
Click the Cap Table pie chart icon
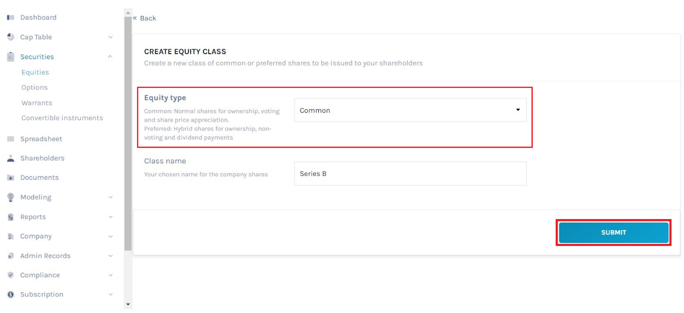[10, 37]
